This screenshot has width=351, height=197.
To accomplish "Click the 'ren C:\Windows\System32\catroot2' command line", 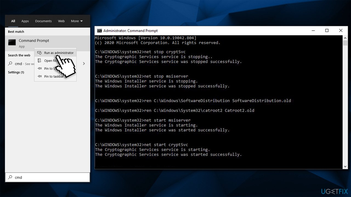I will pos(175,111).
